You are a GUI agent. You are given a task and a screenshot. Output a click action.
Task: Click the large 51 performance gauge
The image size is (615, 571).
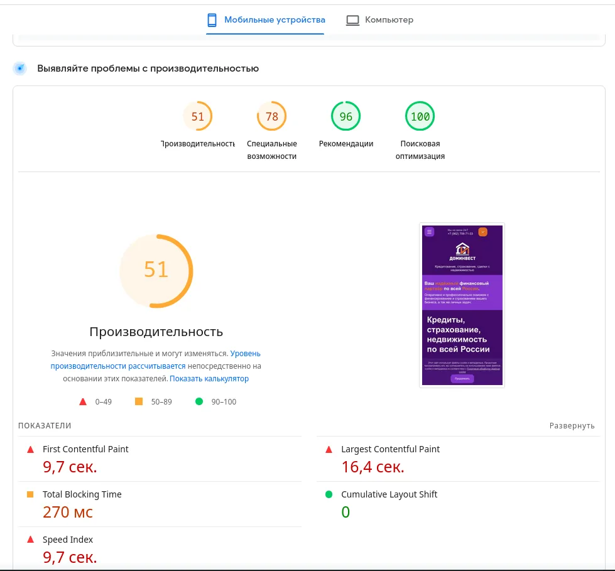(x=156, y=271)
